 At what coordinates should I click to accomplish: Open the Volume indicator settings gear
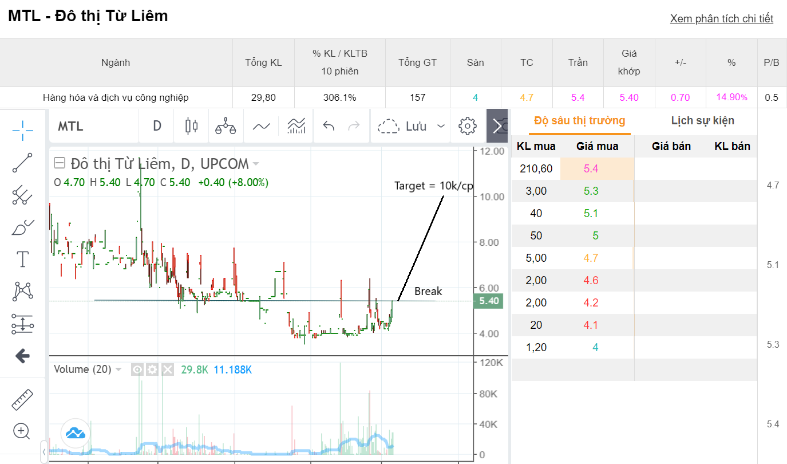[152, 369]
